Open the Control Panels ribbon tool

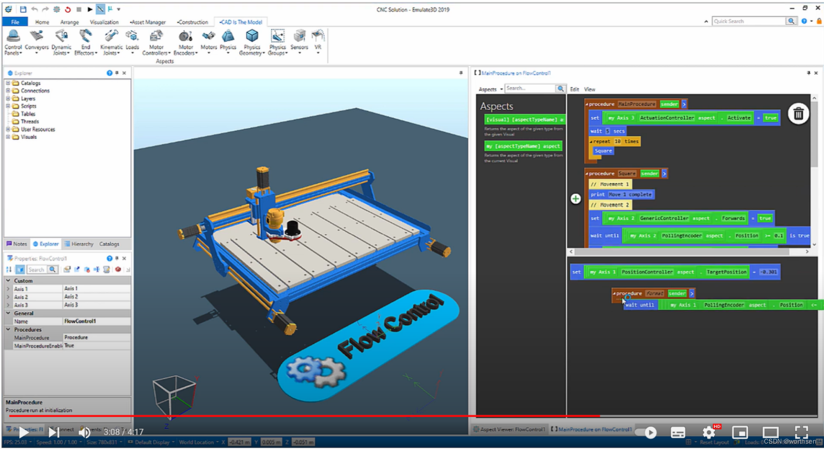click(x=13, y=42)
